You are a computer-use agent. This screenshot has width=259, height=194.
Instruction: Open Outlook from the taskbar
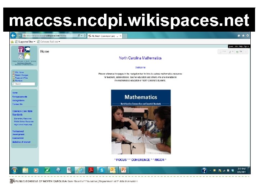tap(113, 170)
